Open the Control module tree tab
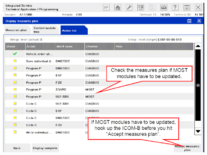 click(x=45, y=30)
